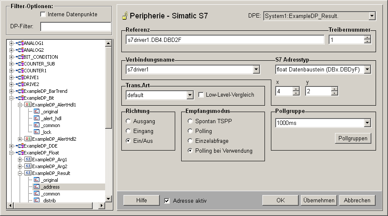Click the ExampleDP_AlertHdl1 bit element icon
Image resolution: width=388 pixels, height=216 pixels.
click(28, 104)
